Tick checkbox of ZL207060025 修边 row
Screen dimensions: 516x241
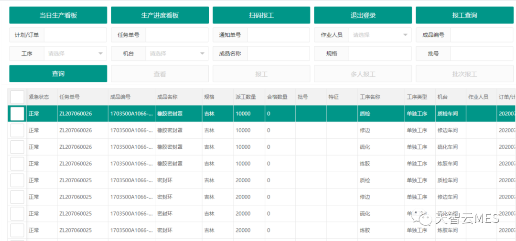click(17, 197)
